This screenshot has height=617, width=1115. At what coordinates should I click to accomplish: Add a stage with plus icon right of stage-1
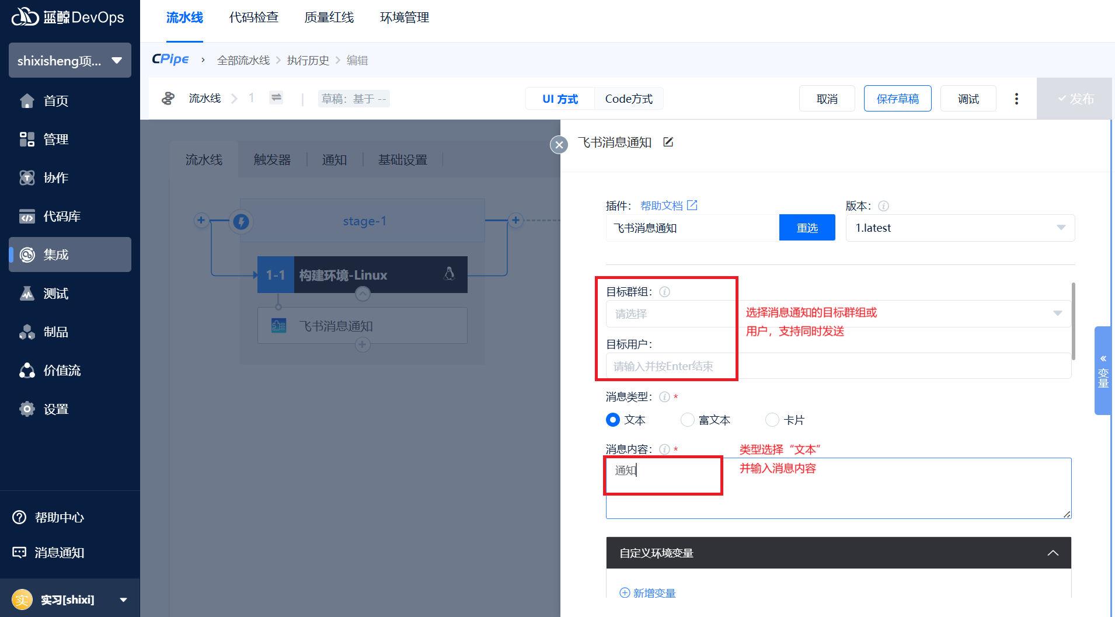[x=515, y=220]
